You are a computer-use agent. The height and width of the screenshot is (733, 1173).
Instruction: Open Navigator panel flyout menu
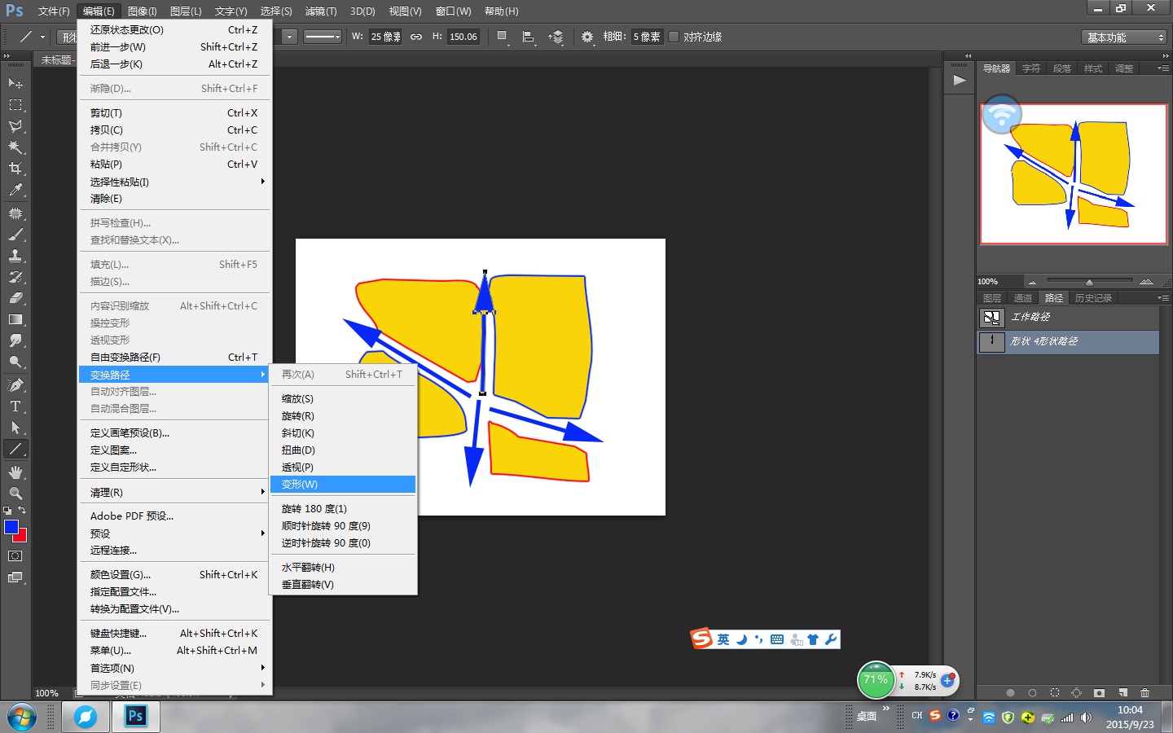pos(1163,68)
